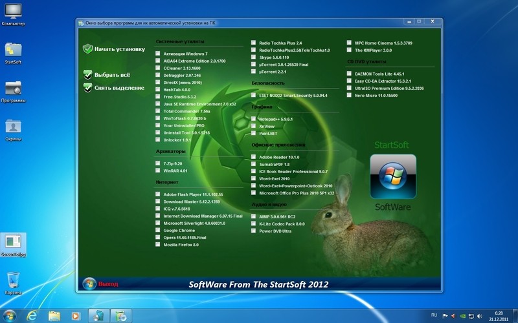Image resolution: width=518 pixels, height=323 pixels.
Task: Check the K-Lite Codec Pack 8.0.0 checkbox
Action: coord(253,224)
